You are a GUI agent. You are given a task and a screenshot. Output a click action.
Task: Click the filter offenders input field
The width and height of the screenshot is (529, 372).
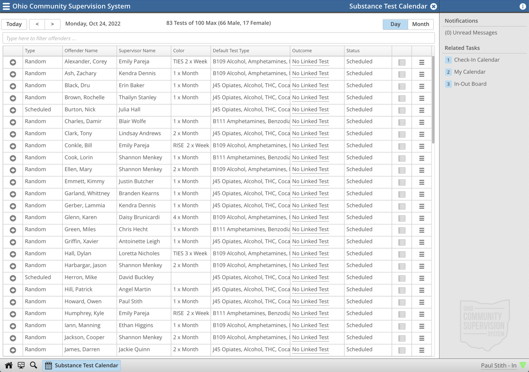click(218, 38)
